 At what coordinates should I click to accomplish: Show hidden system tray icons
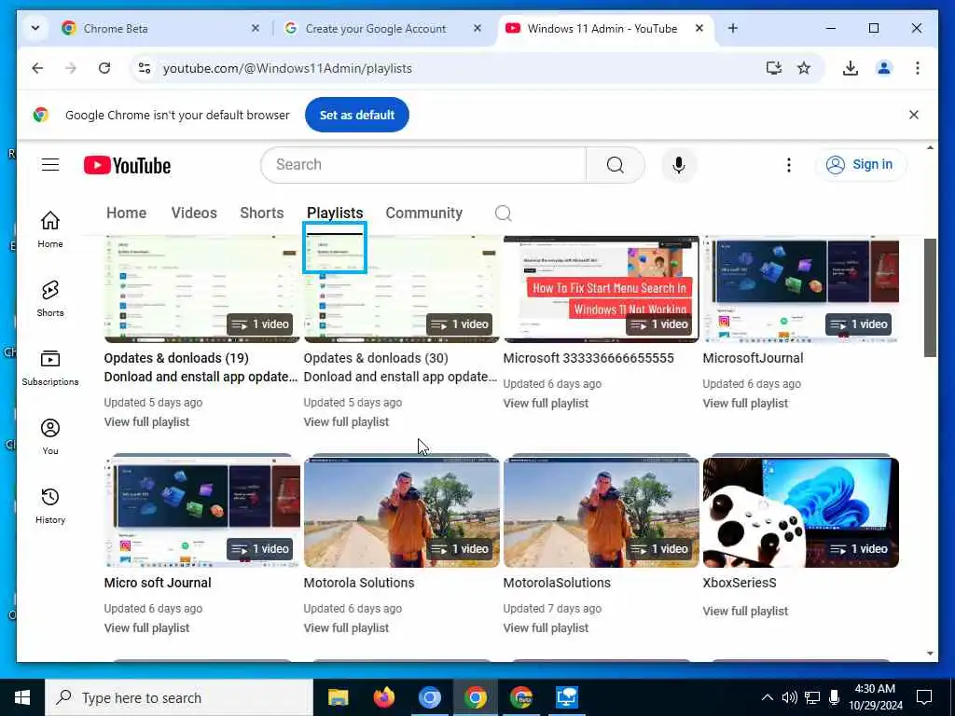768,697
